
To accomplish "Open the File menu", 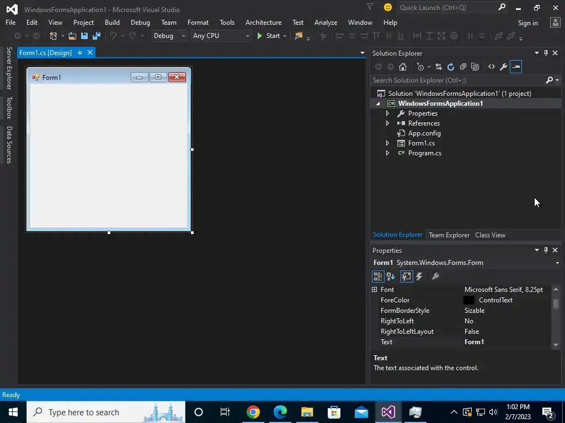I will coord(10,22).
